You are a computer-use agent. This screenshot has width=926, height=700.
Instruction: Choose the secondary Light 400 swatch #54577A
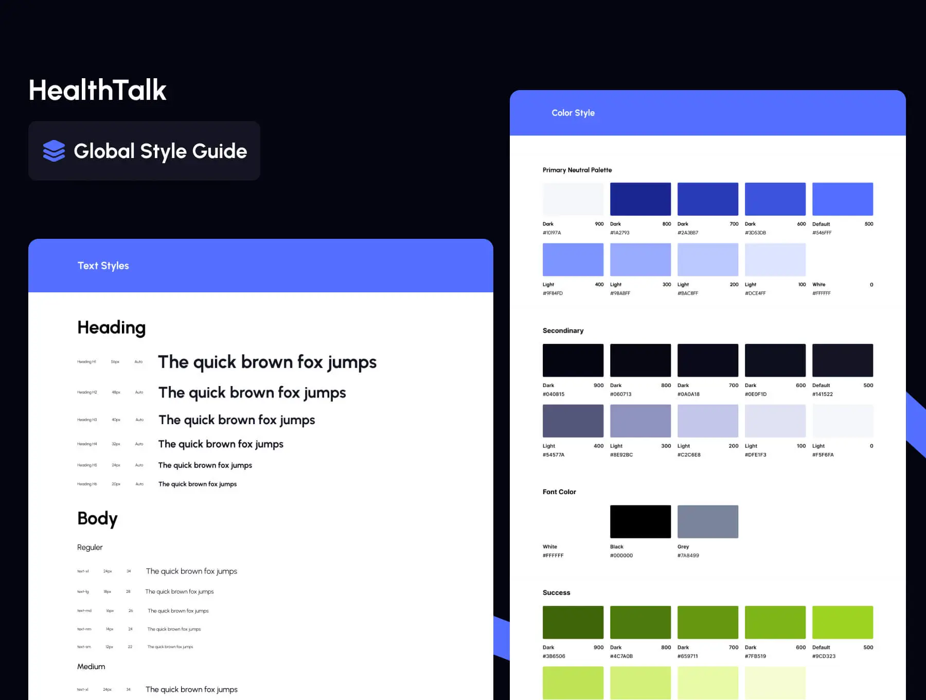[573, 421]
